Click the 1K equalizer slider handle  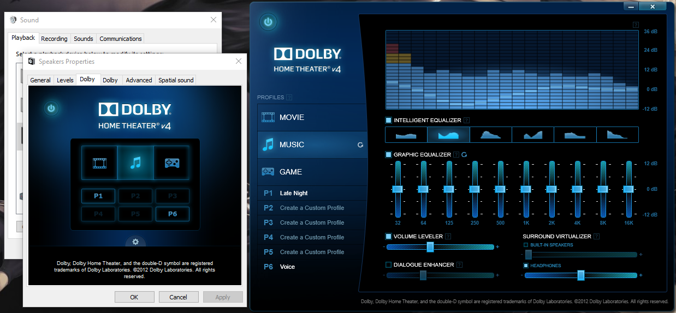526,189
